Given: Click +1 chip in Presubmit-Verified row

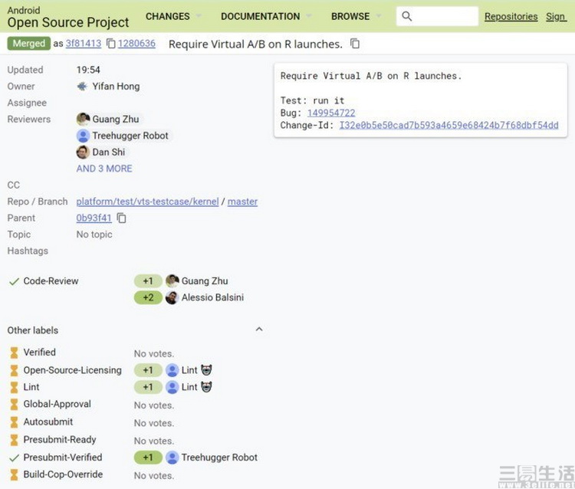Looking at the screenshot, I should tap(148, 458).
